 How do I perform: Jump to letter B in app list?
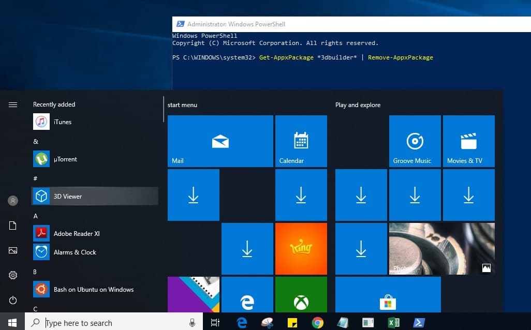click(35, 272)
